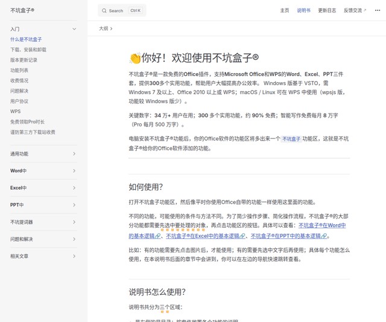Follow the 不坑盒子®在Word中的基本逻辑 link
Image resolution: width=386 pixels, height=322 pixels.
click(322, 225)
